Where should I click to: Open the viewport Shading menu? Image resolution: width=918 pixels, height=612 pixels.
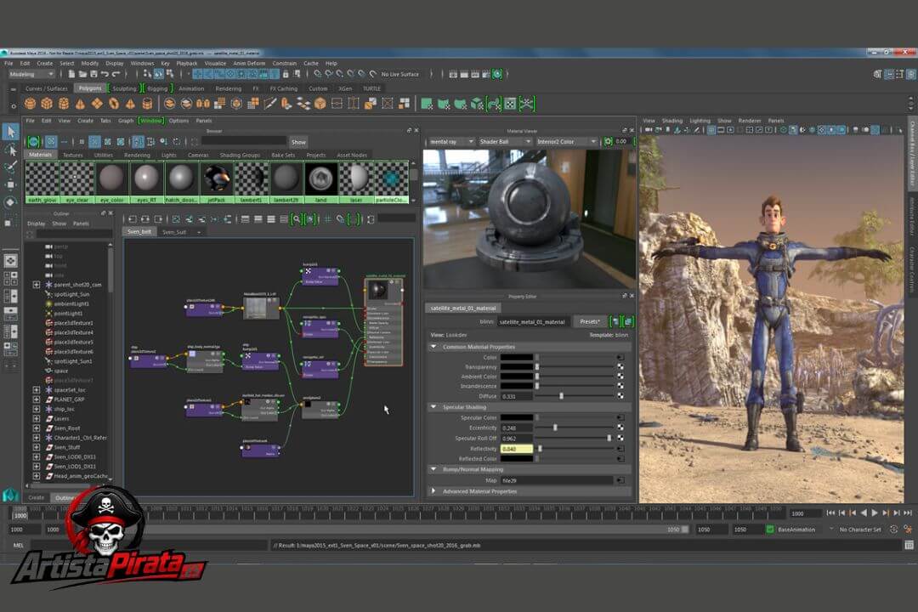point(672,121)
